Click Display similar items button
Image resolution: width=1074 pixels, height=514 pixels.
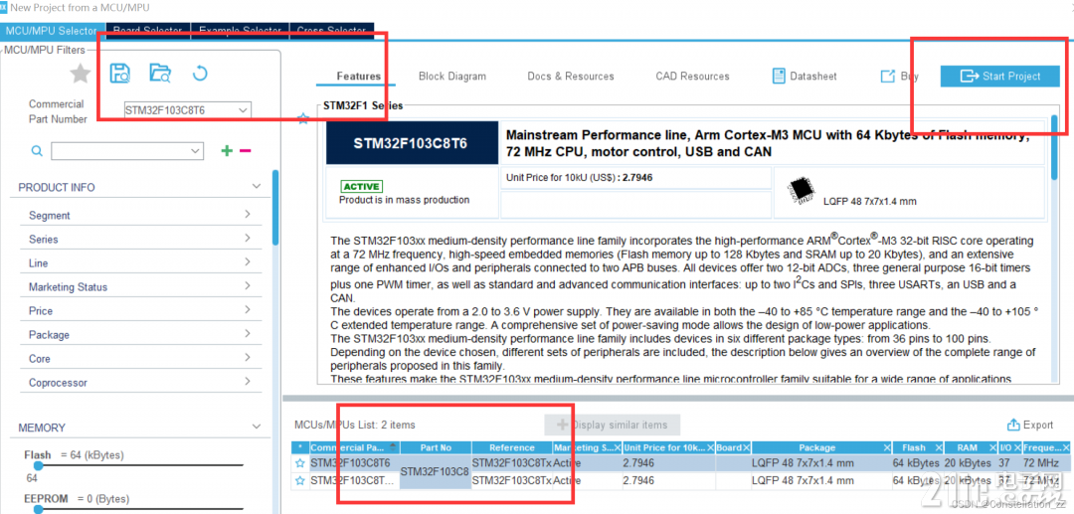612,426
